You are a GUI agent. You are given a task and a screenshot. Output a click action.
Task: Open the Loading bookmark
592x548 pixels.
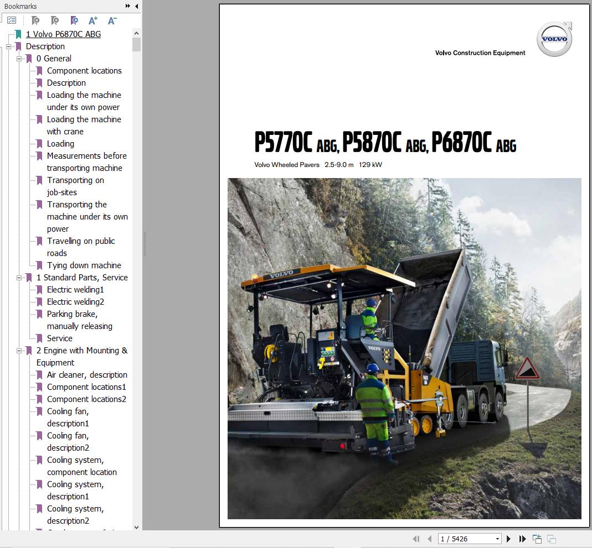click(x=60, y=144)
